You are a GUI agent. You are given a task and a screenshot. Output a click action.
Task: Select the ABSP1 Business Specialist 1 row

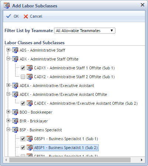[x=66, y=148]
